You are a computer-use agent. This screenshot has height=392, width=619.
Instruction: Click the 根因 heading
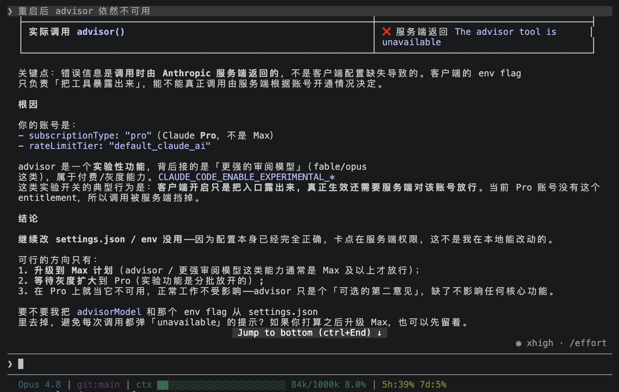[x=28, y=104]
